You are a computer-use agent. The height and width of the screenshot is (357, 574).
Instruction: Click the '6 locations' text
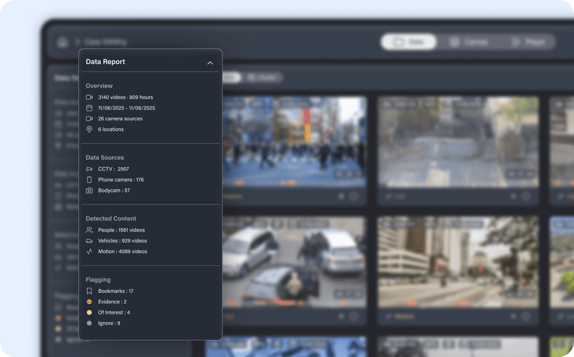[x=111, y=129]
